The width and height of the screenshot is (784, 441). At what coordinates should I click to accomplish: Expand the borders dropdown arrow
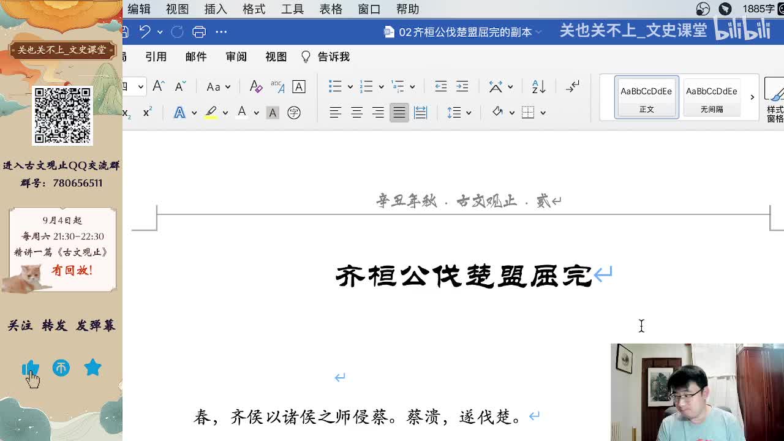pos(543,113)
